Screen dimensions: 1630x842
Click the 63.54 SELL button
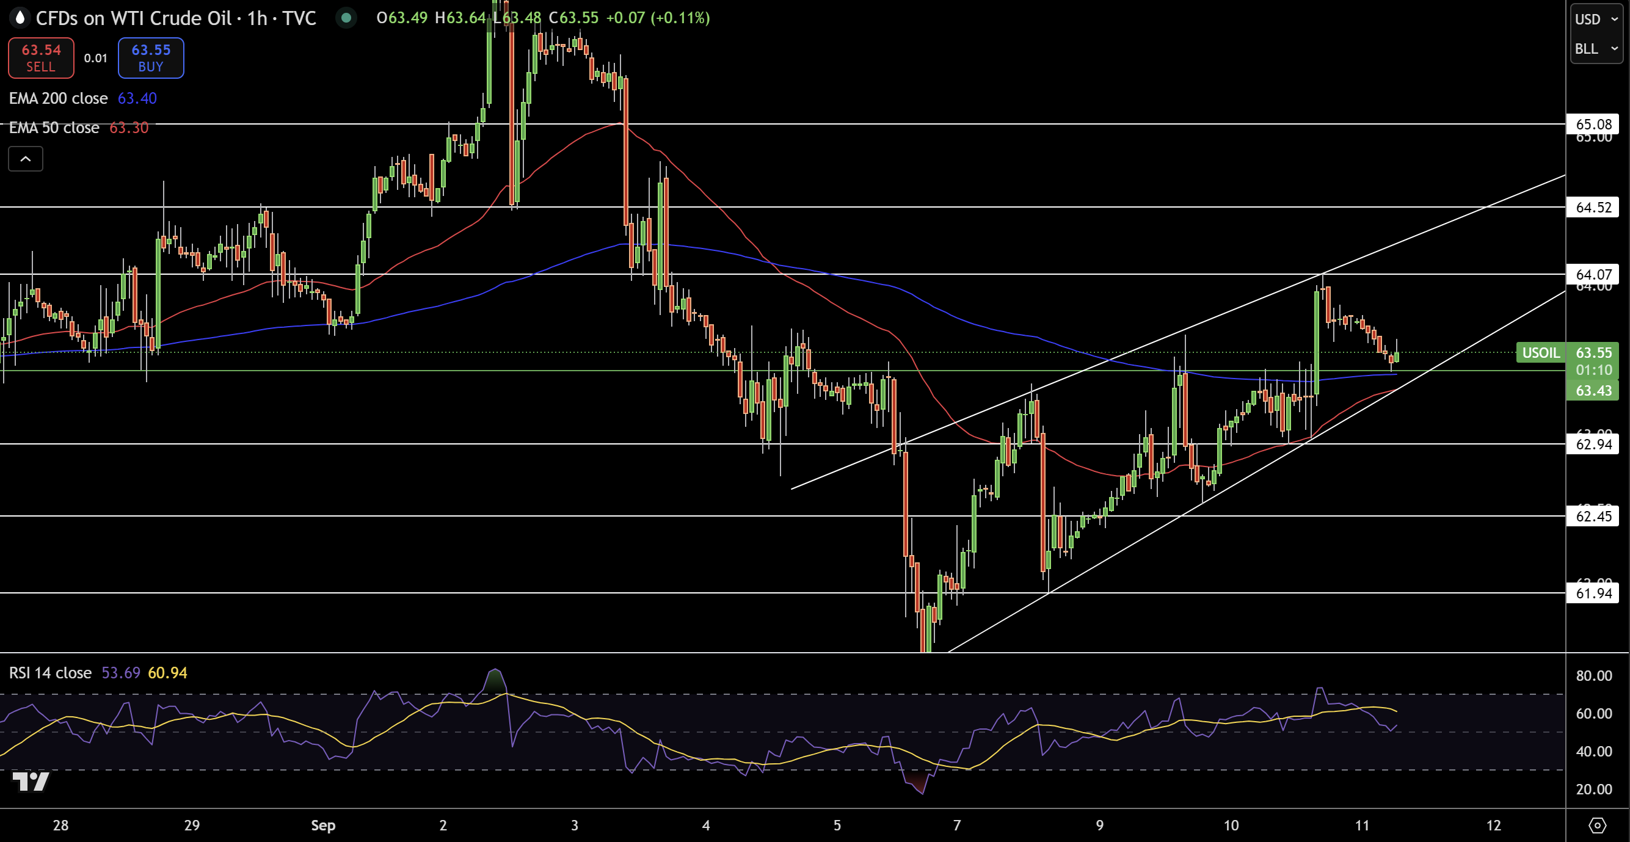pos(41,57)
